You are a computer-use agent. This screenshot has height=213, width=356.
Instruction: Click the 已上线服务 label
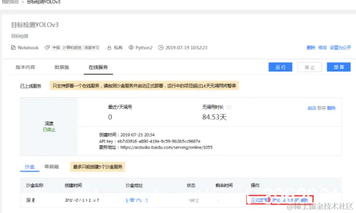(x=30, y=86)
